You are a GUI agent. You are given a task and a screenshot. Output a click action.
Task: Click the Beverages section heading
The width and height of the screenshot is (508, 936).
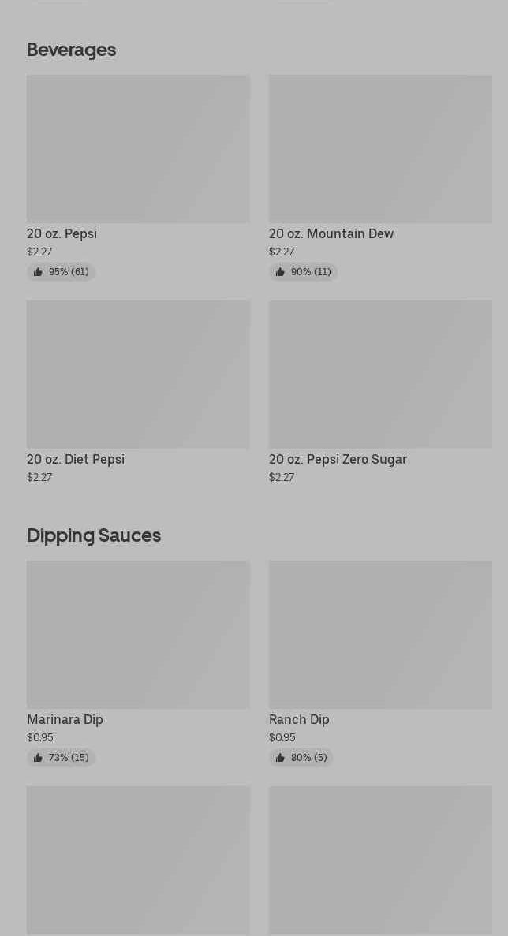click(71, 50)
